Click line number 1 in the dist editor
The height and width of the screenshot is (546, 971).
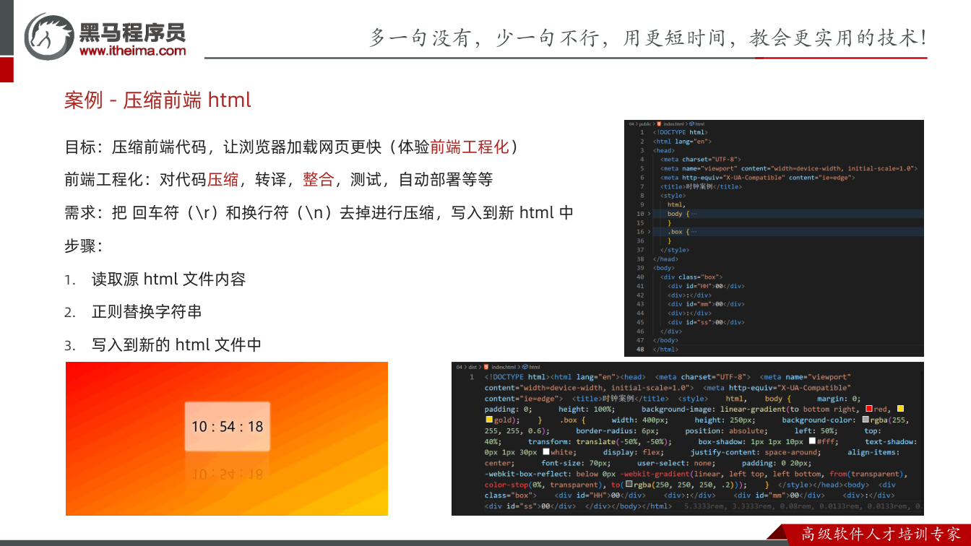coord(472,377)
